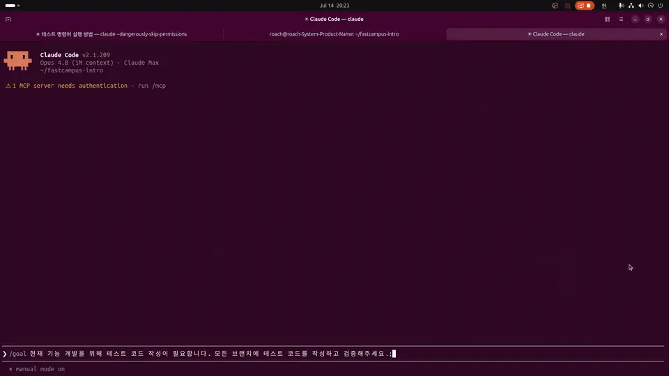669x376 pixels.
Task: Click 'Opus 4.8 (1M context)' model text
Action: [x=77, y=63]
